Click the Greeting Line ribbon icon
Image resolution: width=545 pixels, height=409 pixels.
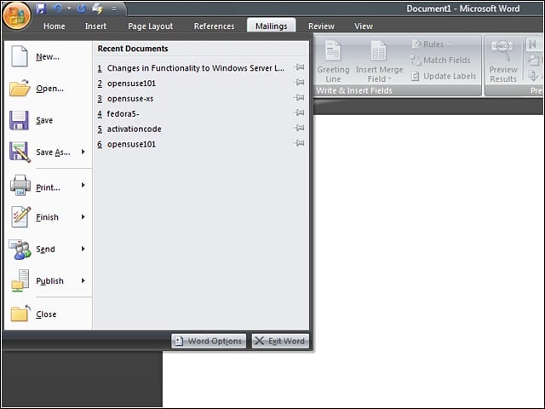pyautogui.click(x=333, y=51)
